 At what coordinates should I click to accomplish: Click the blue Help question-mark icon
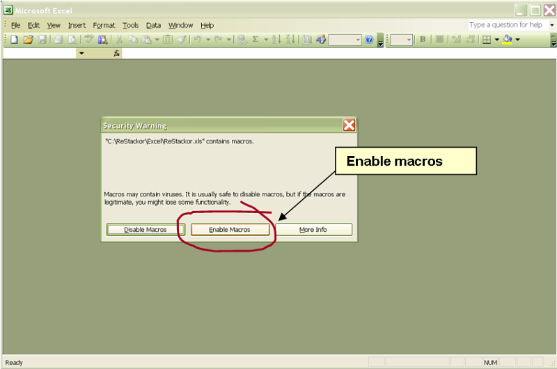coord(369,40)
